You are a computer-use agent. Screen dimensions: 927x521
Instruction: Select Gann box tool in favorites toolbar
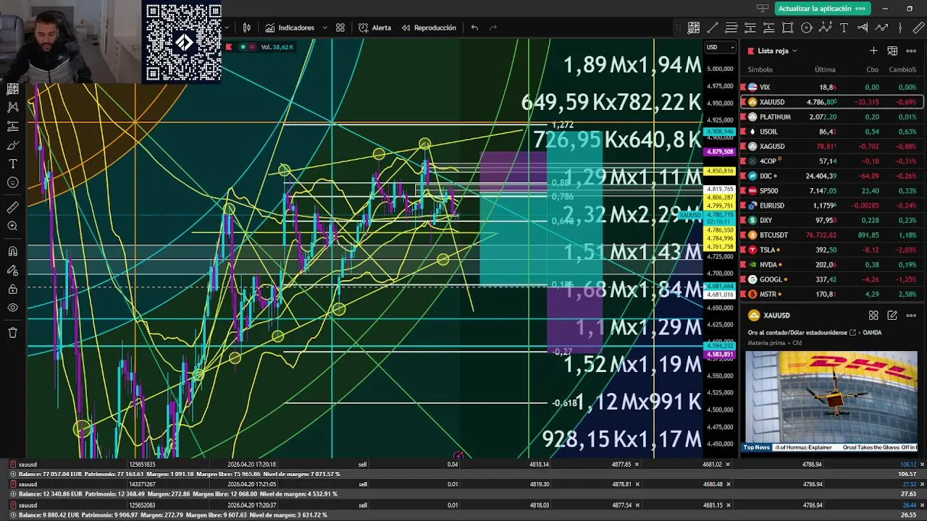pyautogui.click(x=694, y=27)
